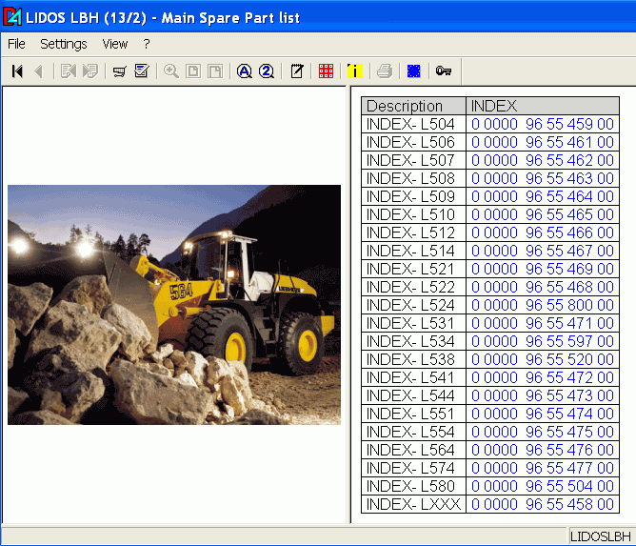Open index link 0 0000 96 55 464 00

coord(543,196)
